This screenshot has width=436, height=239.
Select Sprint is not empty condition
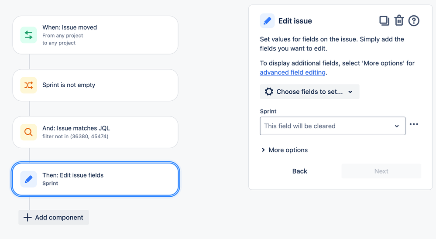coord(96,85)
